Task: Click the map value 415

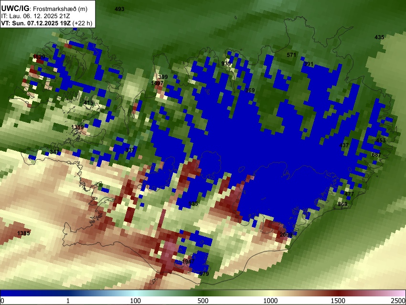Action: pos(88,103)
